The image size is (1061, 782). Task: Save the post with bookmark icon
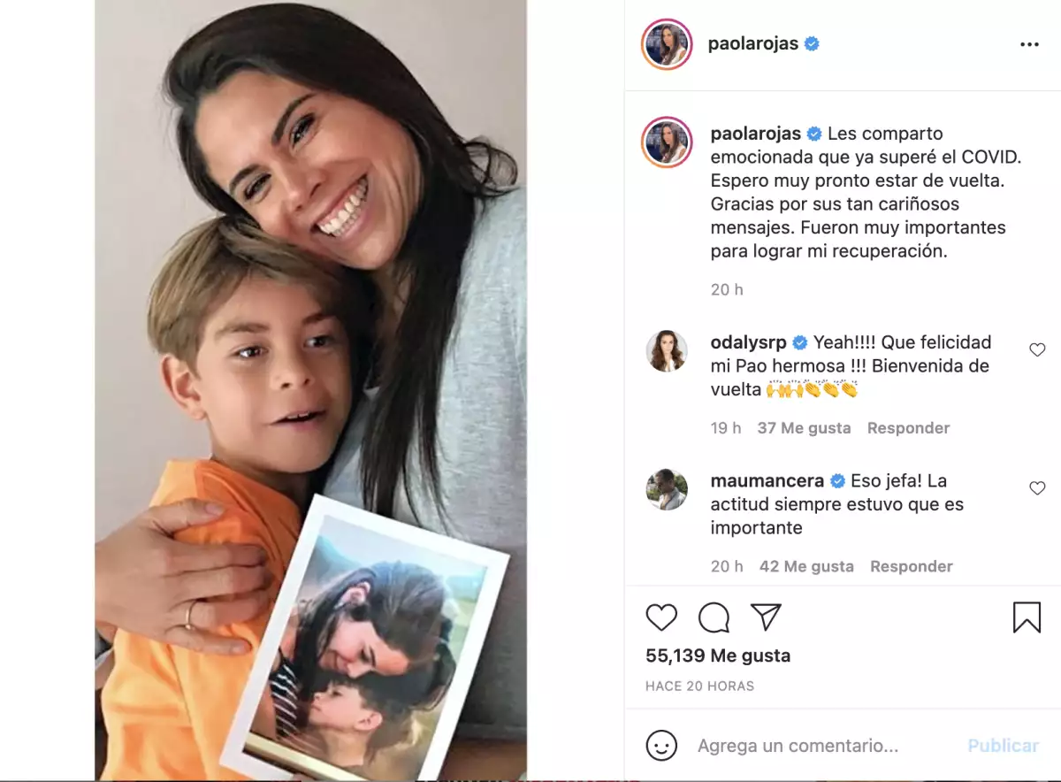pos(1027,617)
